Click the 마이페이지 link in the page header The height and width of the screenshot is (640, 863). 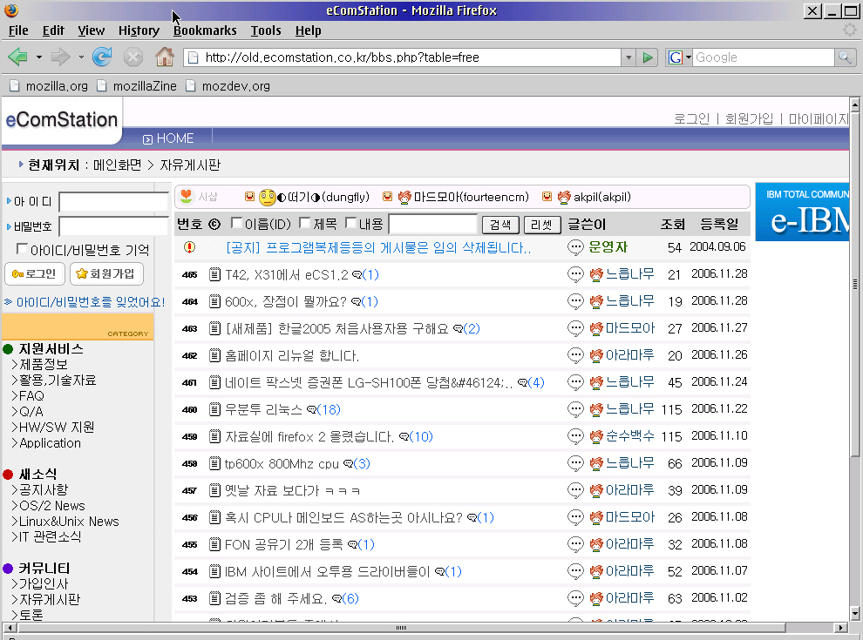818,118
